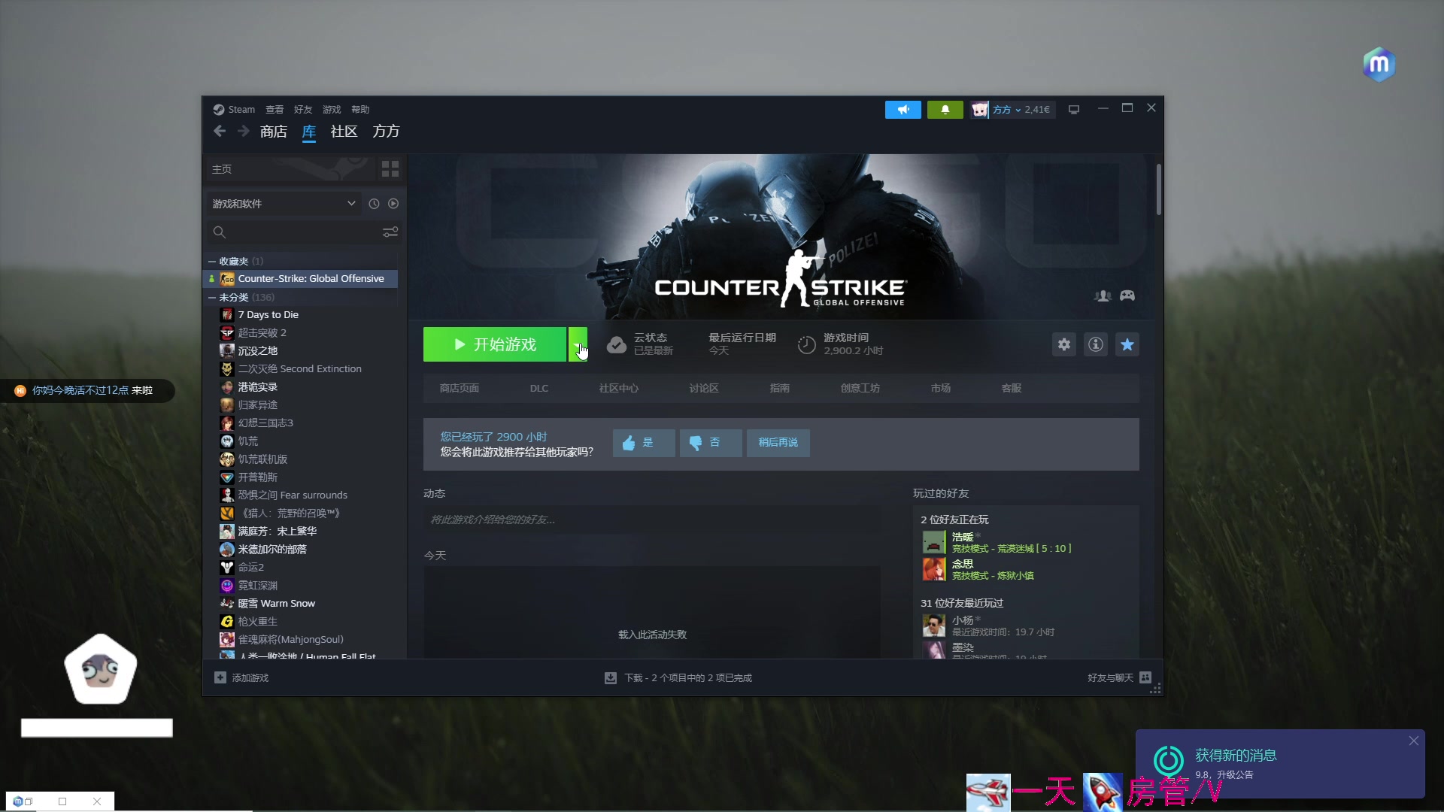The width and height of the screenshot is (1444, 812).
Task: Open Big Picture mode monitor icon
Action: [x=1074, y=110]
